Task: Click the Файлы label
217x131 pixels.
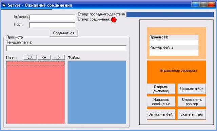Action: pos(74,58)
